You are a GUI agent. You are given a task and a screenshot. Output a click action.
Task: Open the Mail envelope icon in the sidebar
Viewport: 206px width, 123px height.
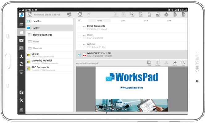coord(21,40)
